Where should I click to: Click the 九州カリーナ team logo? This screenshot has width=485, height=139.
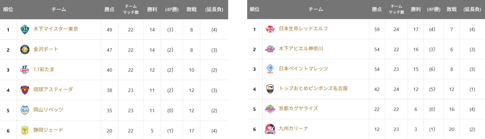pyautogui.click(x=270, y=129)
